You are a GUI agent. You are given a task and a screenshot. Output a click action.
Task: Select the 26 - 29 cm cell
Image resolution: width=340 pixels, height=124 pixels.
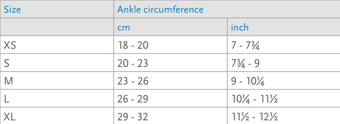(170, 98)
